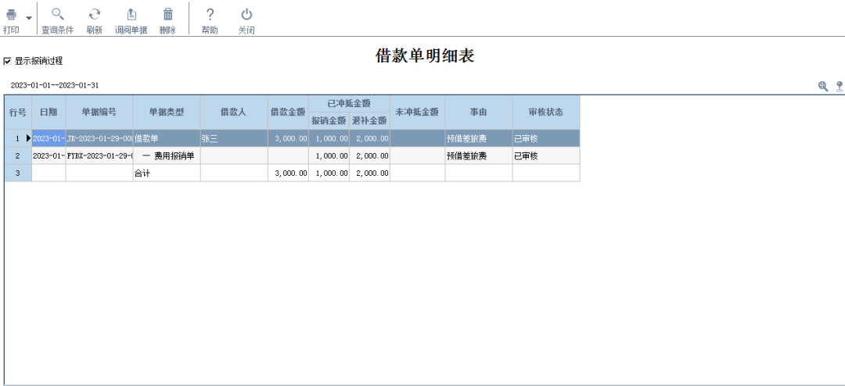Viewport: 845px width, 386px height.
Task: Click the pin icon at top right
Action: tap(839, 86)
